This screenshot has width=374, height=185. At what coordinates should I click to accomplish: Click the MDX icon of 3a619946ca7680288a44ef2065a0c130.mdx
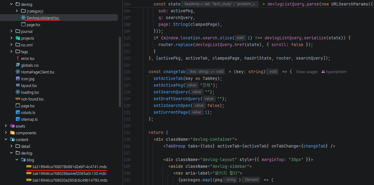tap(29, 173)
